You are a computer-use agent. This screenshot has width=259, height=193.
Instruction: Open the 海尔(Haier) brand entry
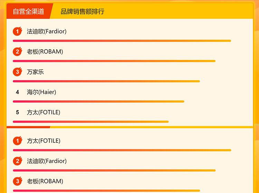click(41, 92)
